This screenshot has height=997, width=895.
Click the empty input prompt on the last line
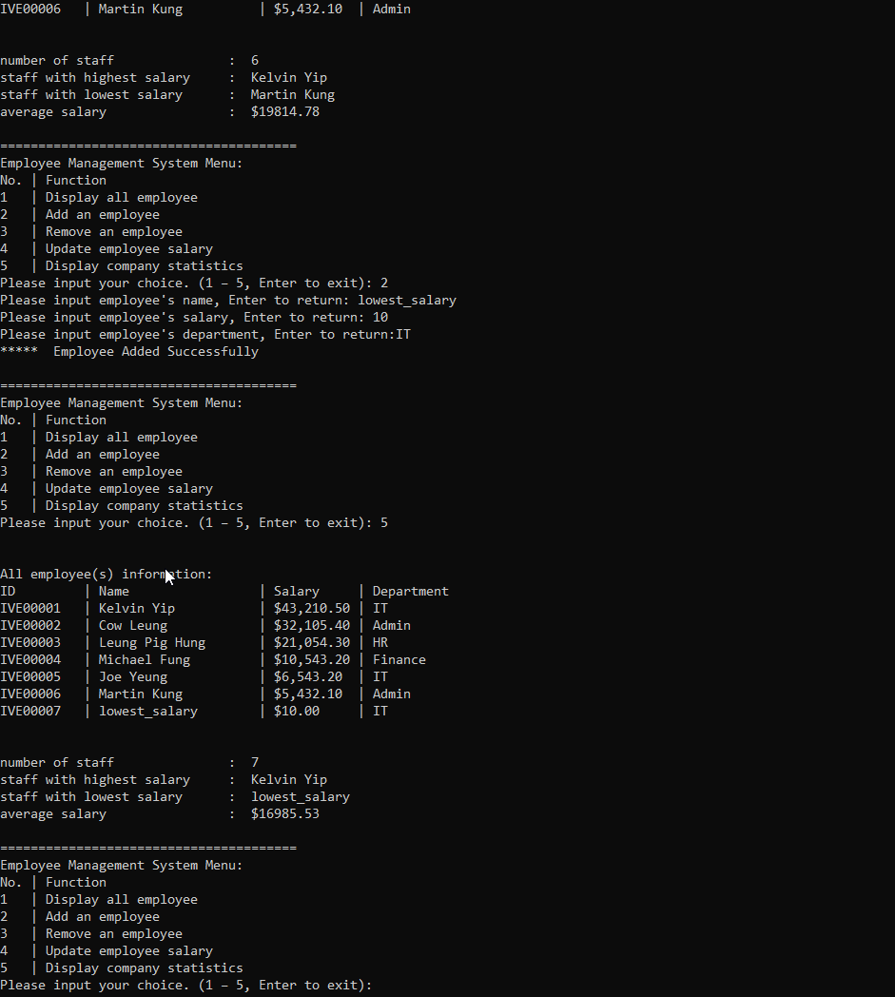[x=380, y=986]
